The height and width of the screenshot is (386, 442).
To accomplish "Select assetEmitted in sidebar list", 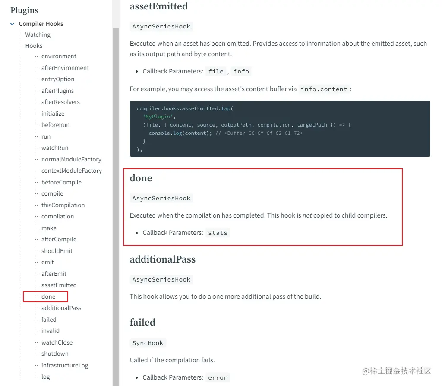I will pyautogui.click(x=59, y=285).
